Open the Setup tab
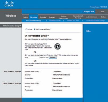Screen dimensions: 108x102 [26, 17]
